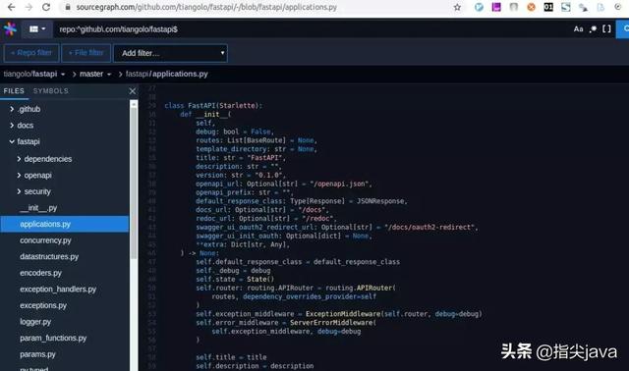Click the blue search button
629x371 pixels.
pyautogui.click(x=623, y=28)
